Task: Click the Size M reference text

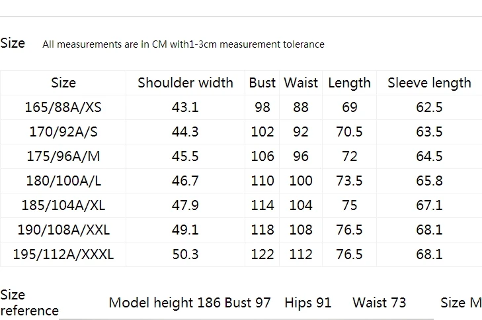Action: pyautogui.click(x=461, y=303)
